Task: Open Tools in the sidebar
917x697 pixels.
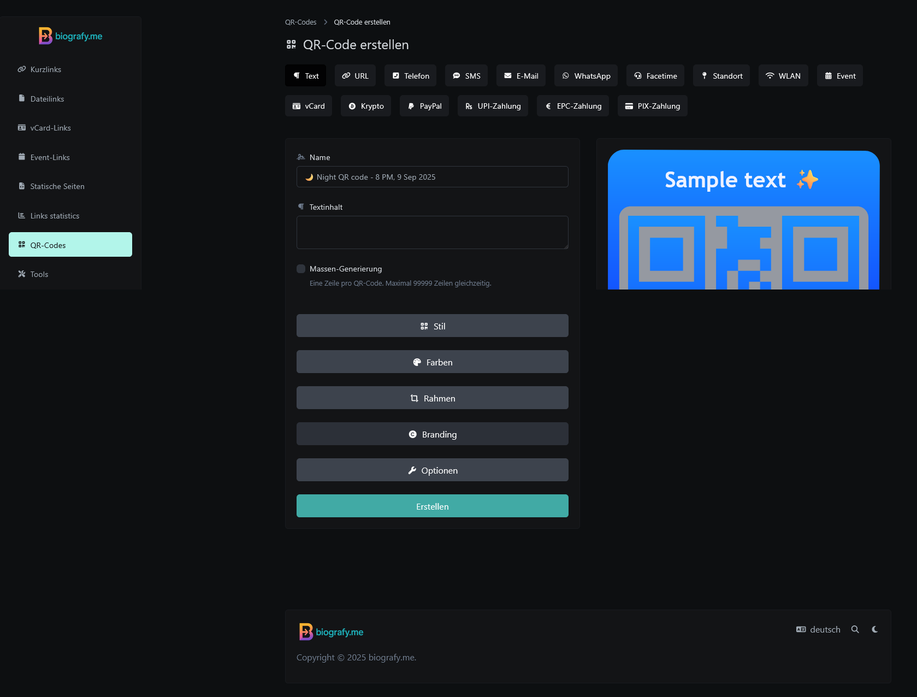Action: [x=70, y=274]
